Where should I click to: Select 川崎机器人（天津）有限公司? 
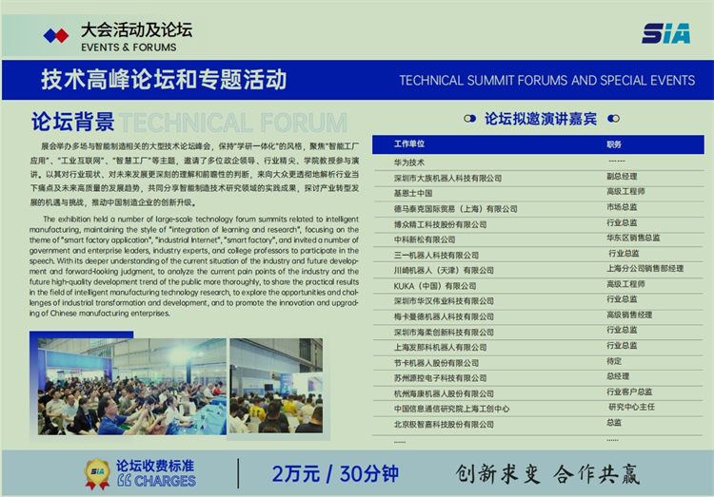click(x=444, y=271)
